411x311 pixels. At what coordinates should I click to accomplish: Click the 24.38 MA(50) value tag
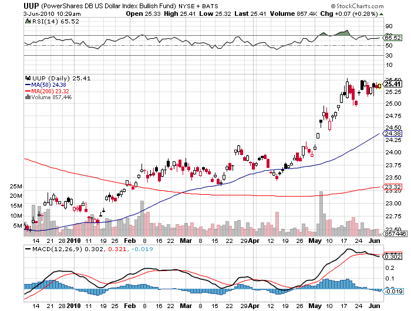tap(392, 134)
